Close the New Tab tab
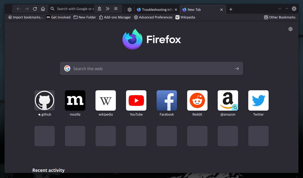The image size is (303, 178). (x=222, y=10)
